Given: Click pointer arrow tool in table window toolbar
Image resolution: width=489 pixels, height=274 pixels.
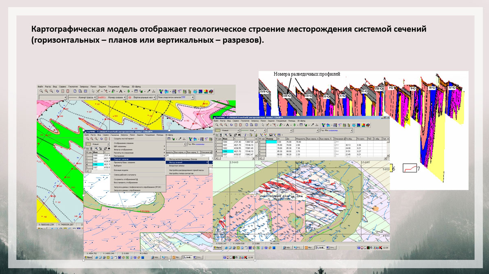Looking at the screenshot, I should 263,125.
